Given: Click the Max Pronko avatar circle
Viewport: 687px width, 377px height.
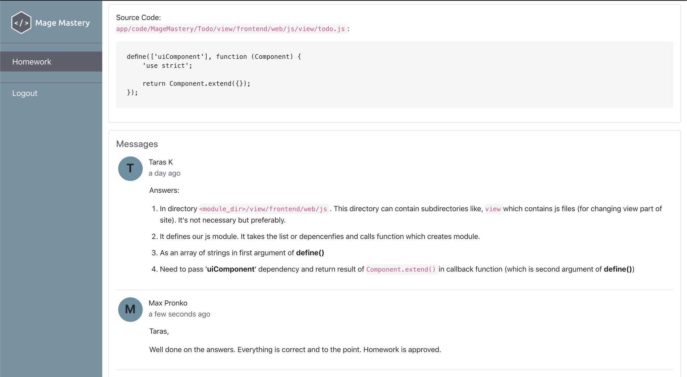Looking at the screenshot, I should pyautogui.click(x=130, y=309).
